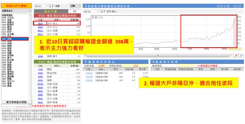This screenshot has height=124, width=245.
Task: Open seller broker link 9100
Action: pyautogui.click(x=40, y=73)
